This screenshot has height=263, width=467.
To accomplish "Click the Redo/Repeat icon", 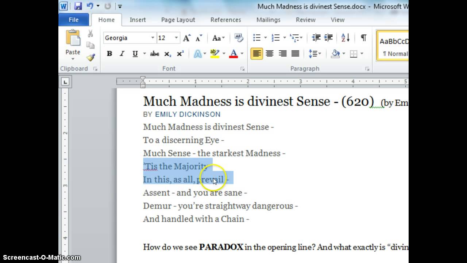I will [x=108, y=6].
